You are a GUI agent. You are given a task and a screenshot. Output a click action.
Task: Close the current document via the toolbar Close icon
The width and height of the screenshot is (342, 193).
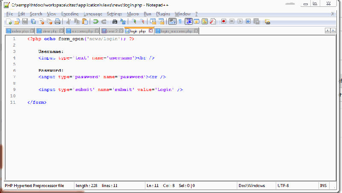coord(41,21)
